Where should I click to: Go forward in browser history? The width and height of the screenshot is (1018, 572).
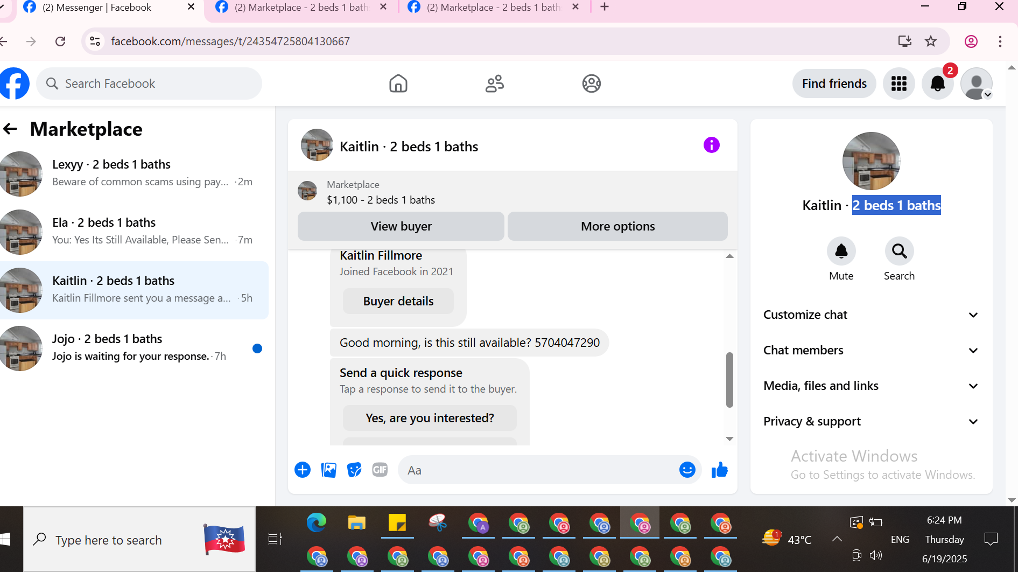point(31,41)
